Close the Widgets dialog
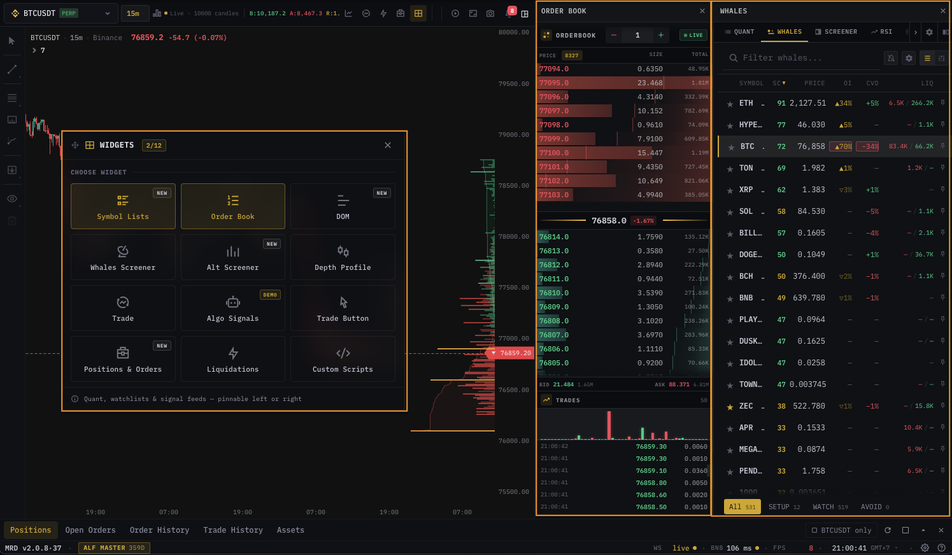The image size is (952, 555). [388, 145]
